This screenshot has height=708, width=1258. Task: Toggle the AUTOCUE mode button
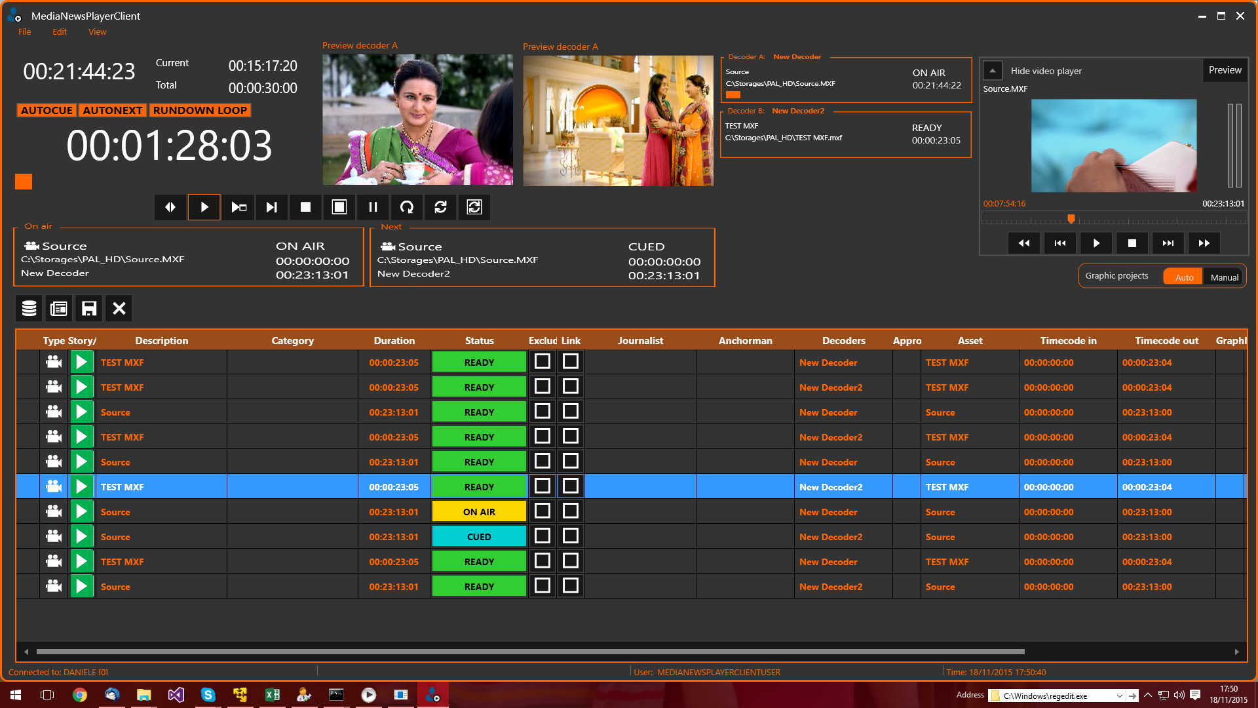coord(47,110)
